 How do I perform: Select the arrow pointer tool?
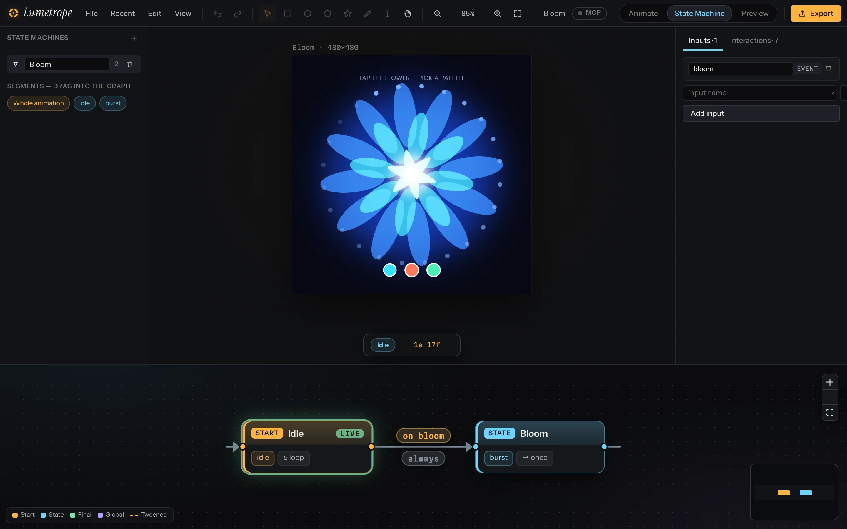pyautogui.click(x=267, y=14)
